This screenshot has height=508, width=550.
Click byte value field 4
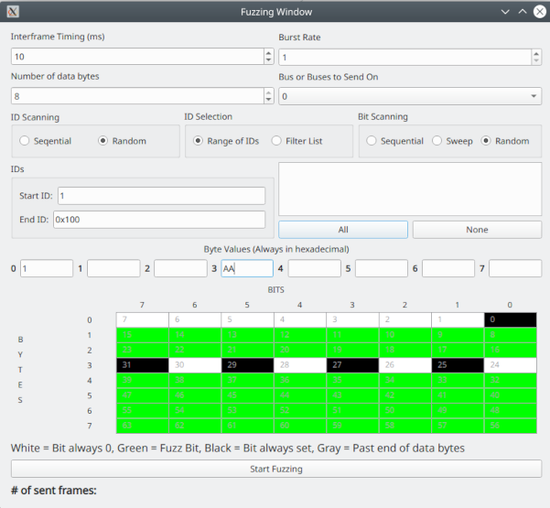(315, 268)
